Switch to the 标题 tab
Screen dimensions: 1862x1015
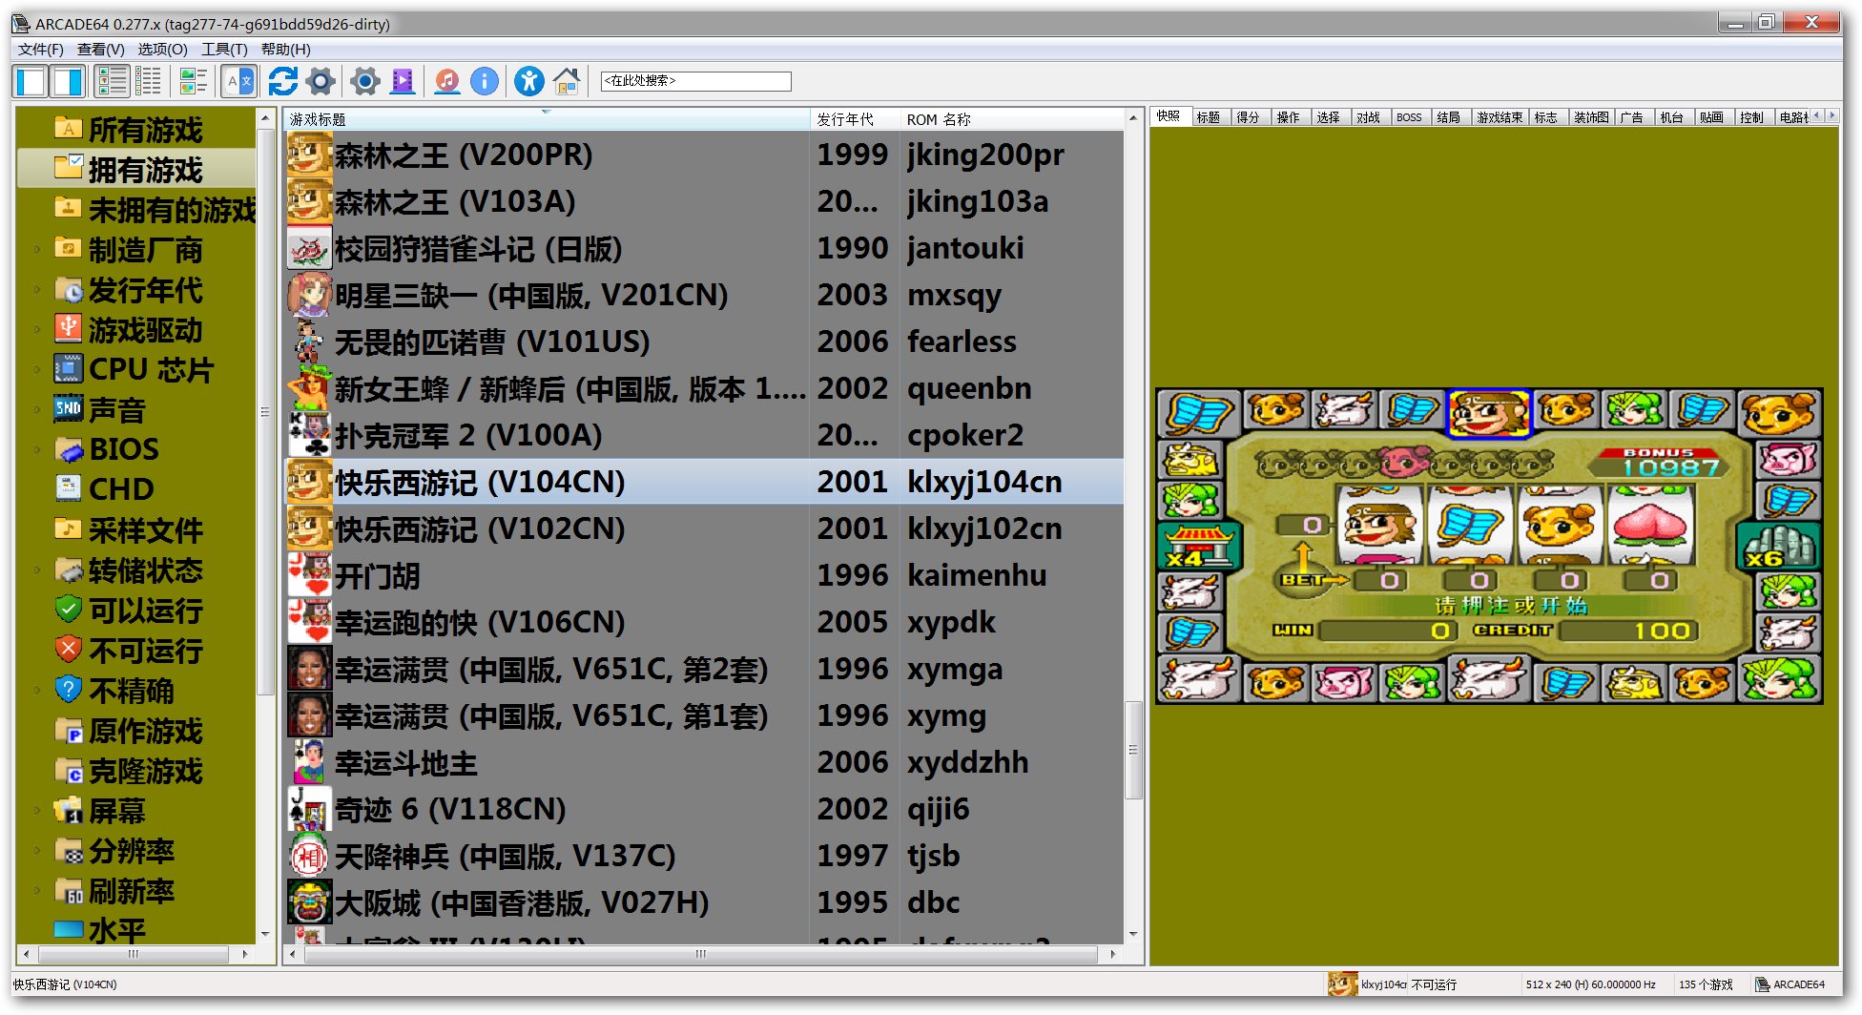[x=1210, y=117]
